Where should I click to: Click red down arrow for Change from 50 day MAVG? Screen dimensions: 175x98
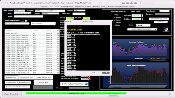(89, 76)
